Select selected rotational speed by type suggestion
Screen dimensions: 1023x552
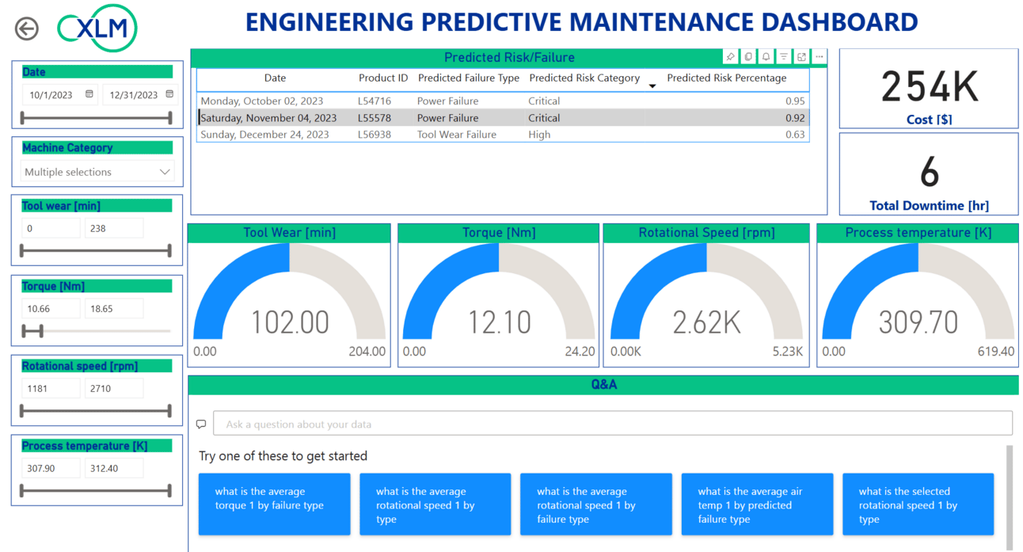pyautogui.click(x=918, y=504)
